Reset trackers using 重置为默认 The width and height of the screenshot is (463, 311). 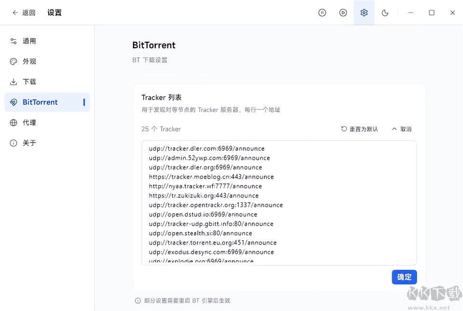click(x=359, y=129)
